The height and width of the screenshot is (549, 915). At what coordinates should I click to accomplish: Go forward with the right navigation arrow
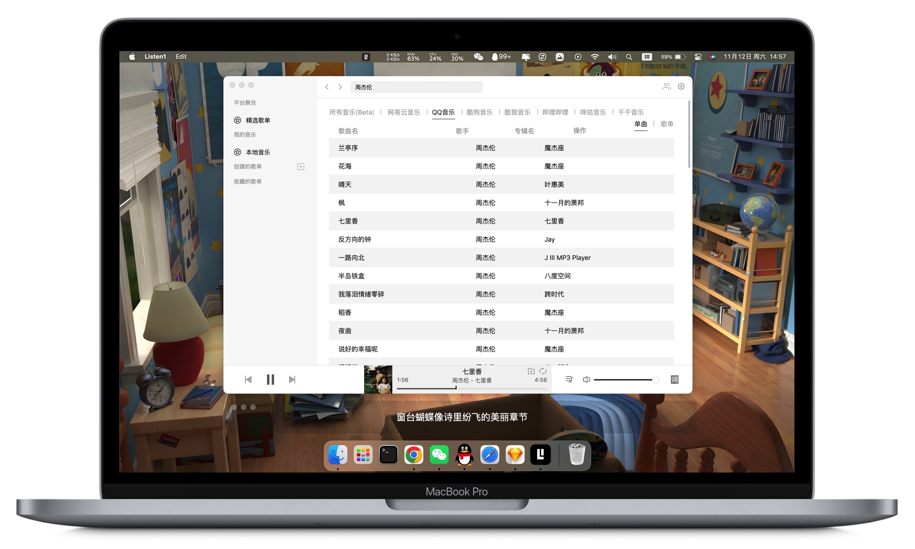pyautogui.click(x=340, y=87)
